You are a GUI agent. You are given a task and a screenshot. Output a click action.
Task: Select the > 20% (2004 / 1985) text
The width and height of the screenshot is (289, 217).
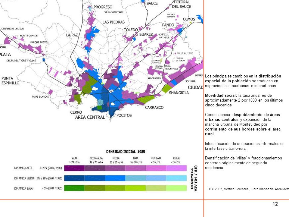coord(51,168)
